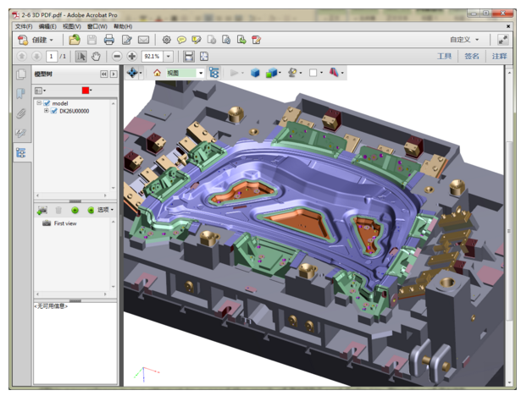Click the document vertical scrollbar
The height and width of the screenshot is (396, 521).
tap(509, 231)
